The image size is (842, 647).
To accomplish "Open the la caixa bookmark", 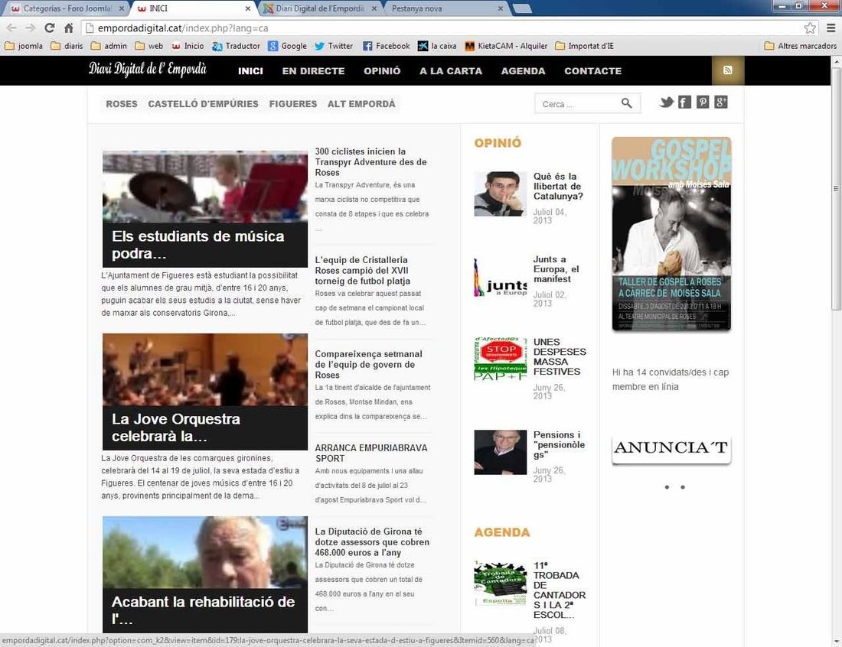I will coord(437,46).
